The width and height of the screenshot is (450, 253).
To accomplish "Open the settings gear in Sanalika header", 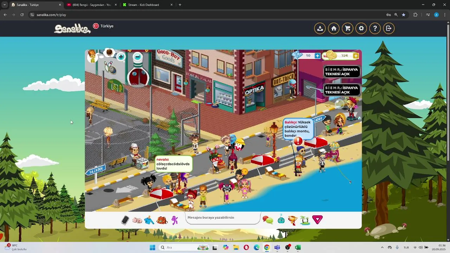I will [361, 28].
